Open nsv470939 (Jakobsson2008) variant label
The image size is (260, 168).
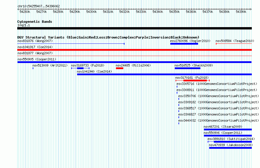(x=231, y=145)
